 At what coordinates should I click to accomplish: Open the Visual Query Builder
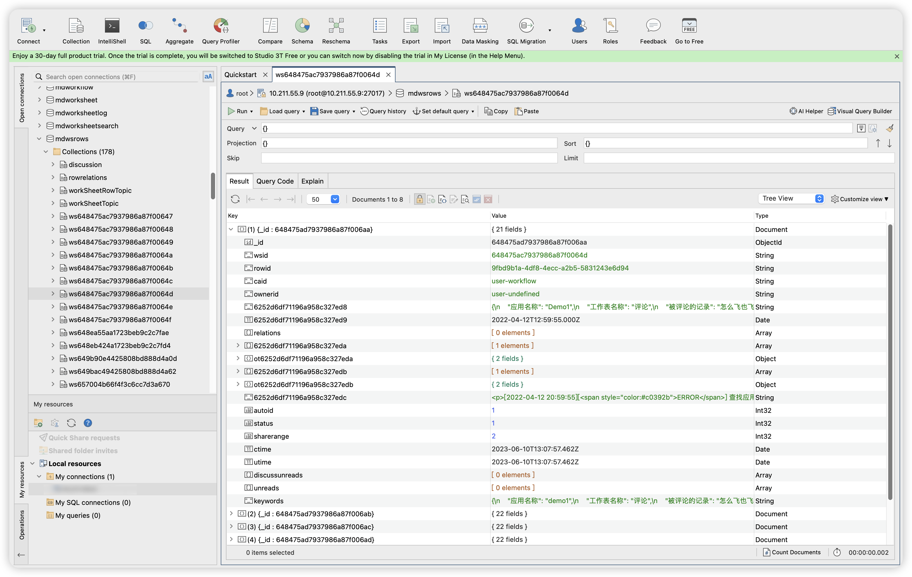[x=860, y=111]
